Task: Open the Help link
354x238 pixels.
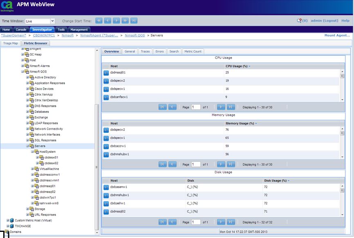Action: click(345, 20)
